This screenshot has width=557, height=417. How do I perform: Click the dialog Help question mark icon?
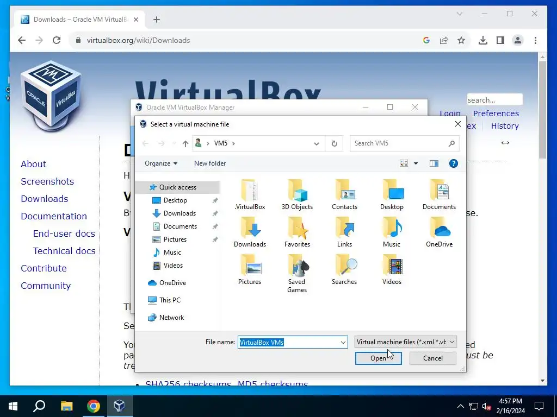pos(453,163)
